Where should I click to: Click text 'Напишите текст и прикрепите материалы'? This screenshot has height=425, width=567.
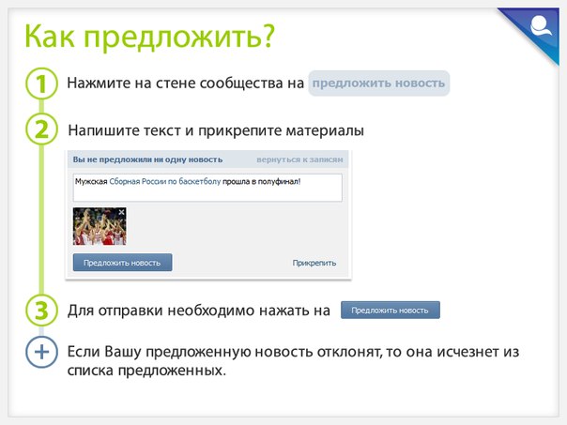pyautogui.click(x=216, y=130)
